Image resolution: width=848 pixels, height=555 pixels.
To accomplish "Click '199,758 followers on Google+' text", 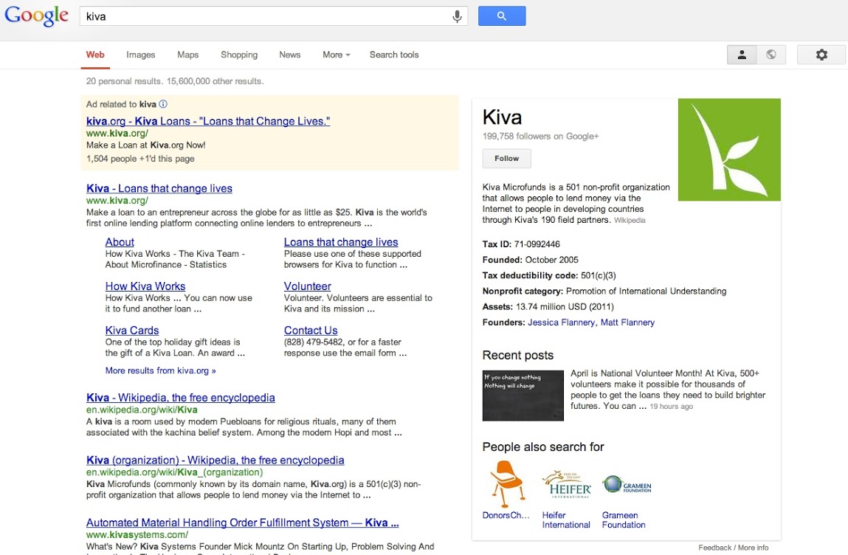I will pos(541,137).
